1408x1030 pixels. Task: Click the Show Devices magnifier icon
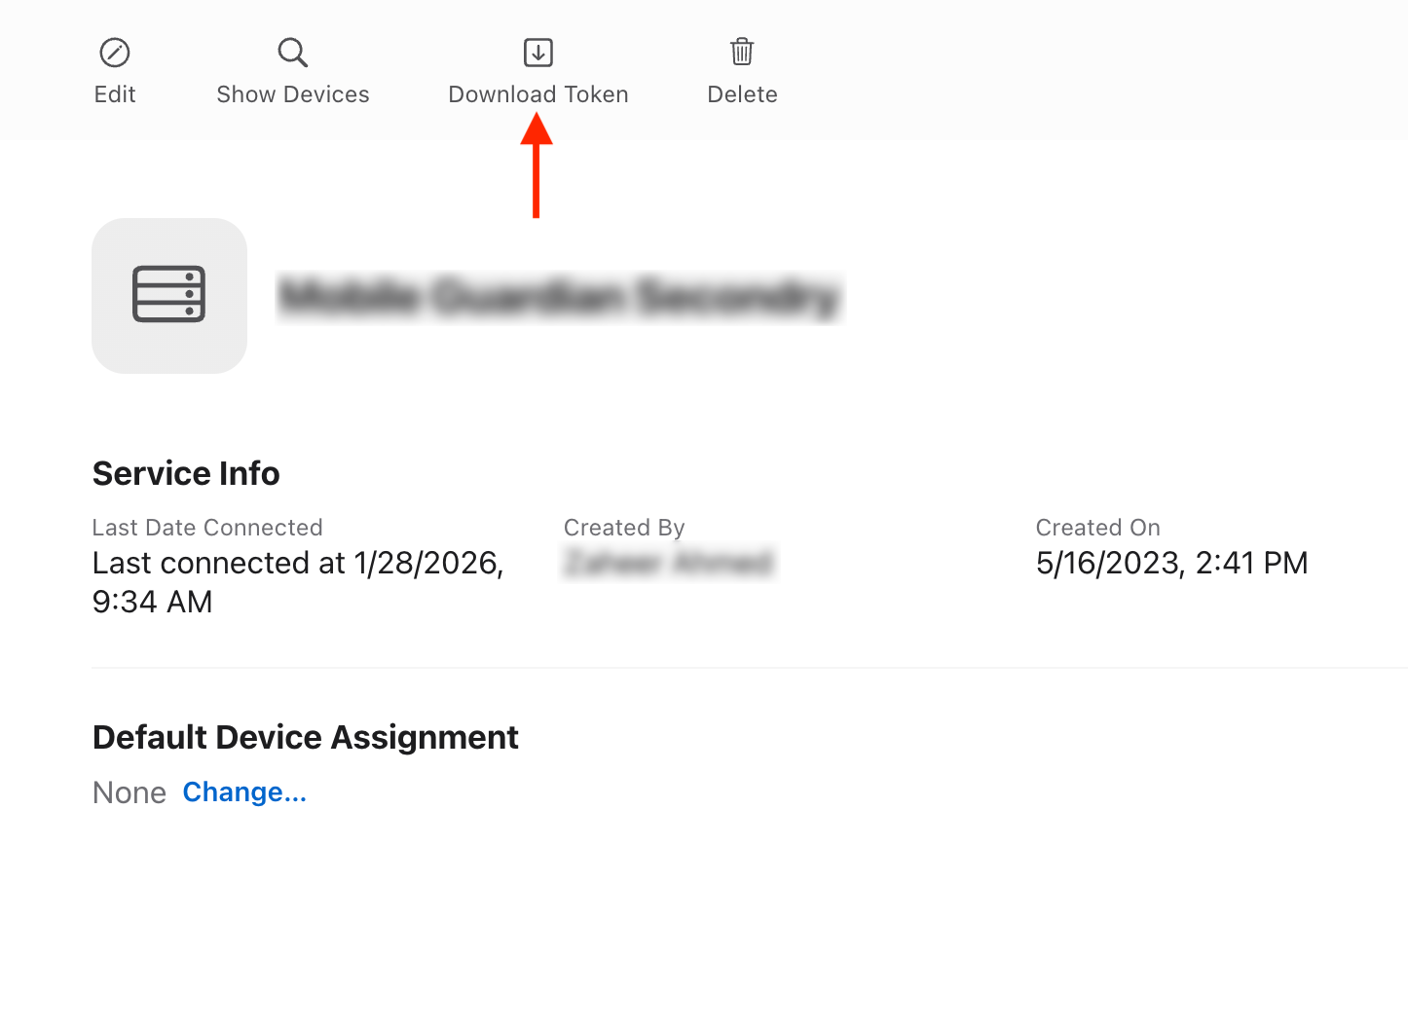pyautogui.click(x=292, y=53)
